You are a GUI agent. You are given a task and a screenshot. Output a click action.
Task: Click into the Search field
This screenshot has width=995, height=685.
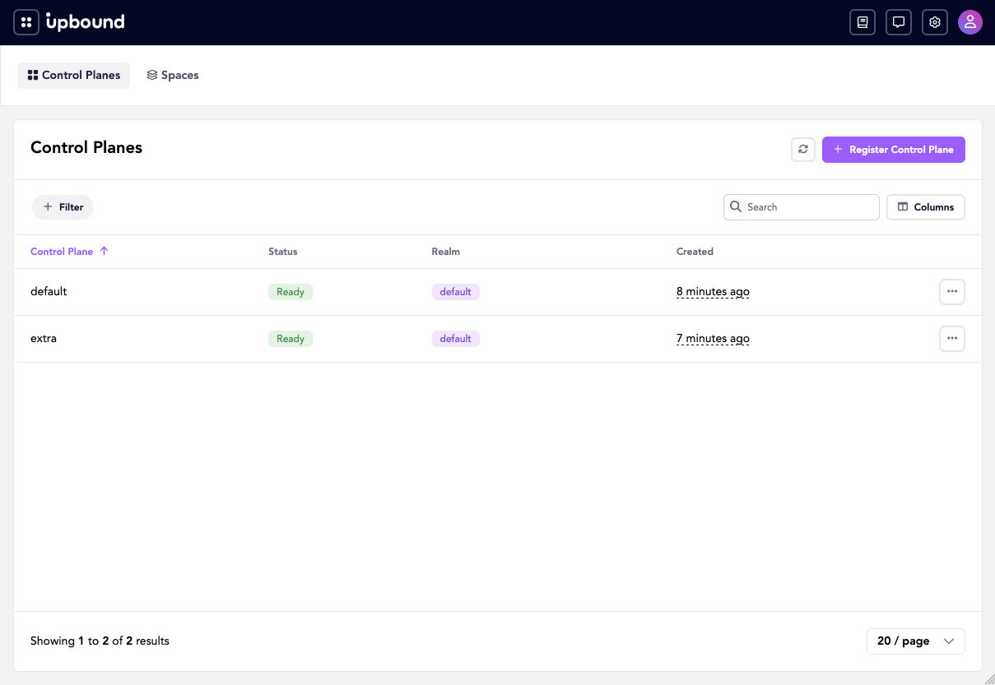coord(802,207)
